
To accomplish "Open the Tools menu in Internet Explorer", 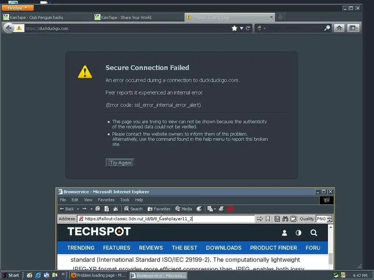I will coord(125,200).
